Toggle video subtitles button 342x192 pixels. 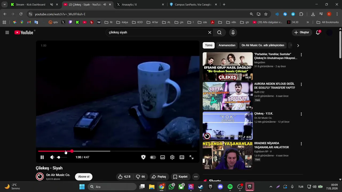[162, 157]
